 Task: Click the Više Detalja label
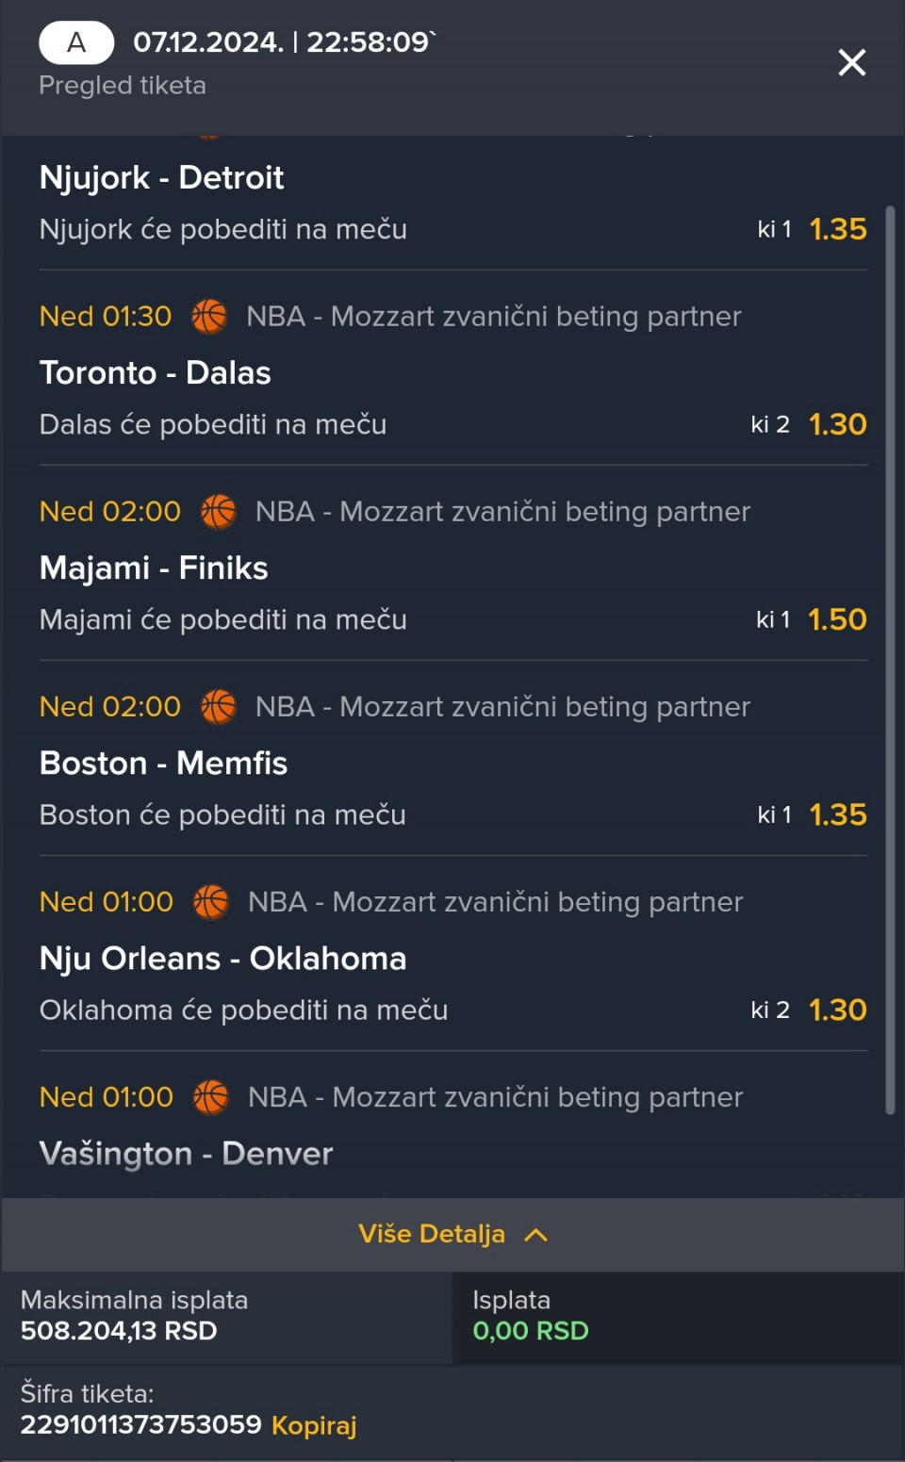pos(432,1234)
